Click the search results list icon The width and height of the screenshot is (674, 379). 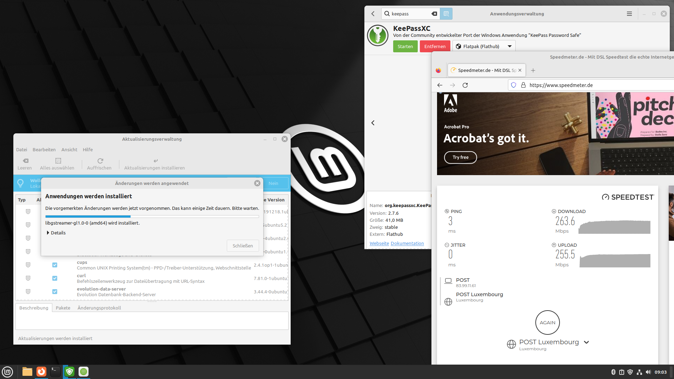(x=446, y=14)
